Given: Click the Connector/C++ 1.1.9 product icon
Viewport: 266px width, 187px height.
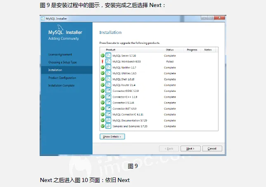Looking at the screenshot, I should [x=108, y=97].
